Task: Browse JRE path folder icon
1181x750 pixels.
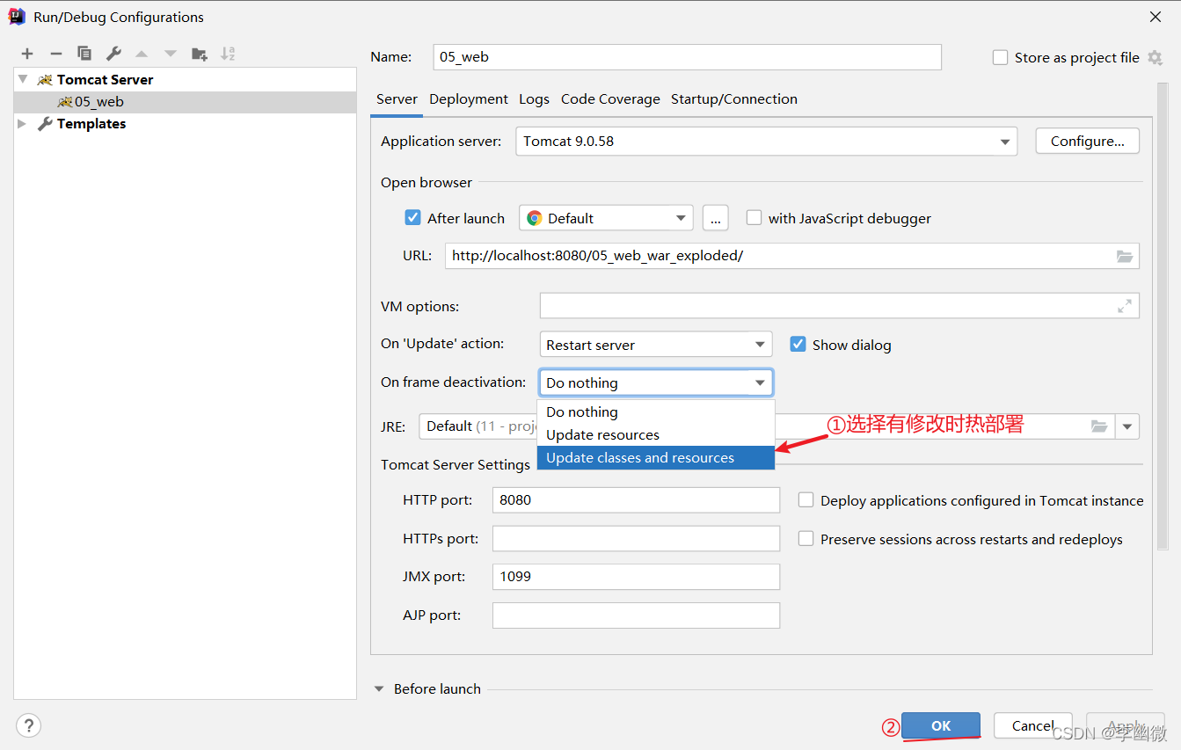Action: pos(1099,426)
